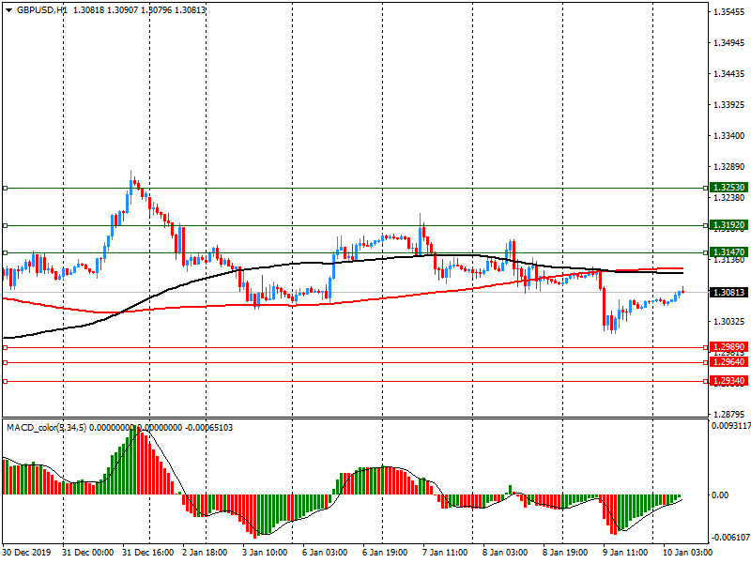Click the 31 Dec 16:00 time axis label
The image size is (751, 563).
[148, 554]
